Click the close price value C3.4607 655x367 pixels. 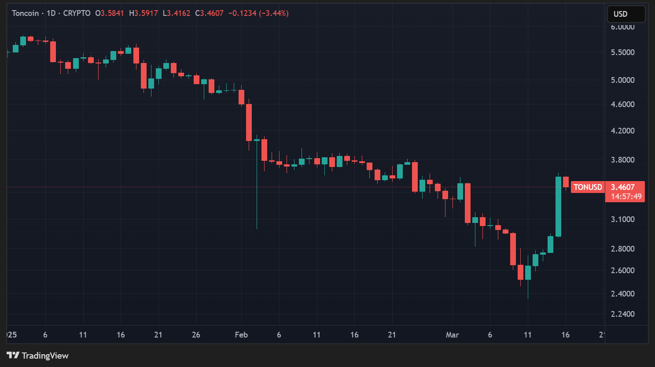pos(210,13)
